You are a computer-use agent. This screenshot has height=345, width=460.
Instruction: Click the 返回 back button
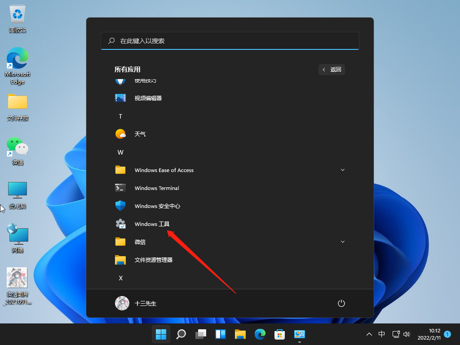pos(332,69)
